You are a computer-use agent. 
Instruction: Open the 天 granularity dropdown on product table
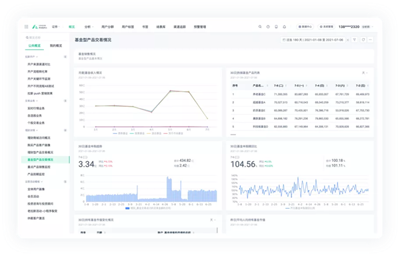pos(365,73)
